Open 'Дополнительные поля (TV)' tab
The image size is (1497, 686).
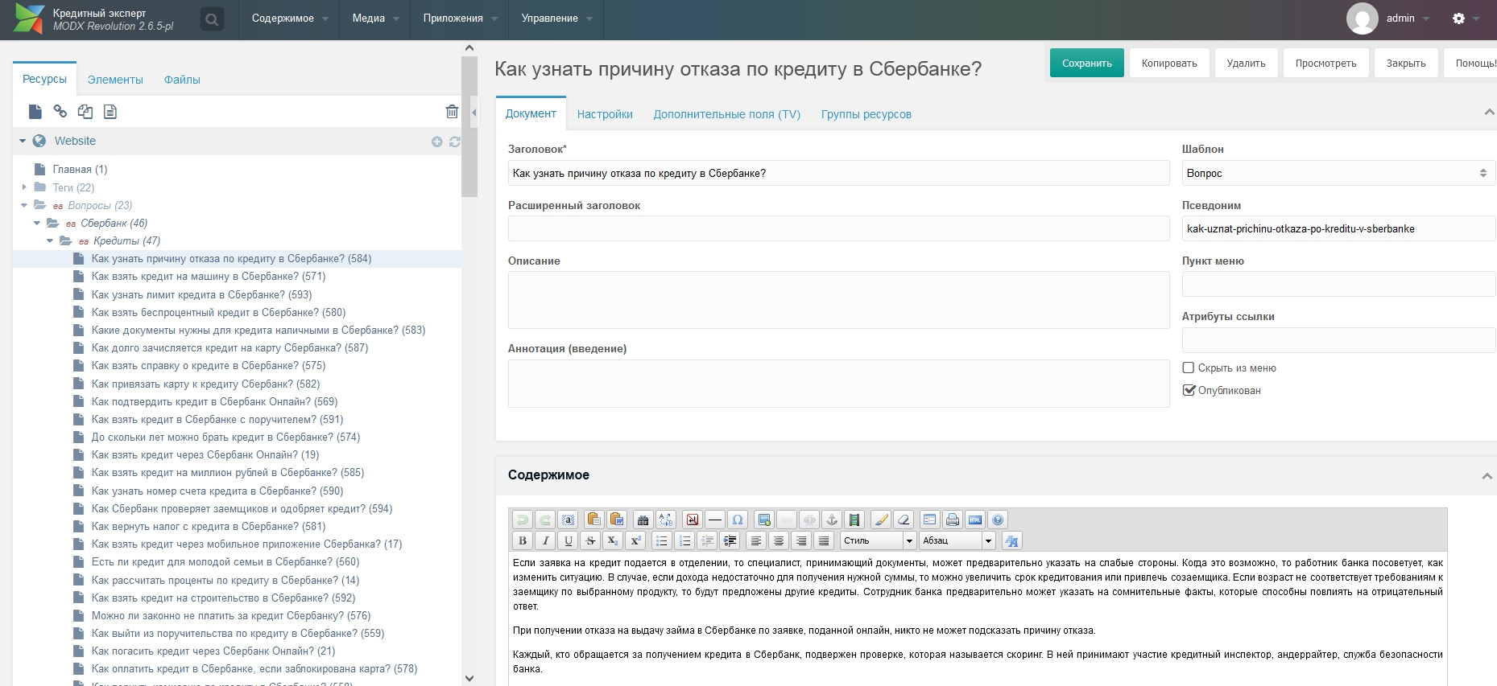(727, 114)
